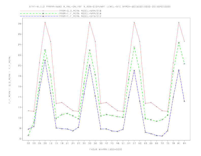
Task: Click the y-axis tick label 26
Action: point(20,34)
